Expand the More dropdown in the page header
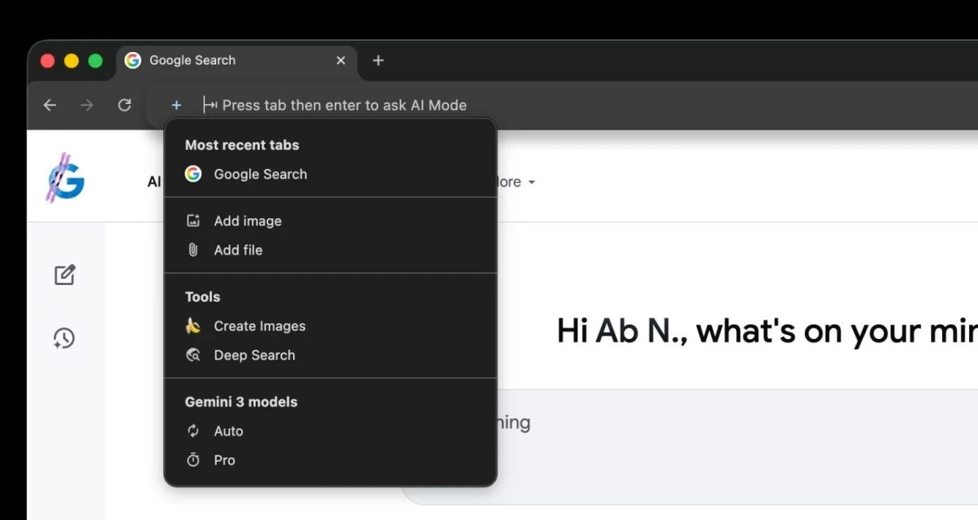 (516, 182)
